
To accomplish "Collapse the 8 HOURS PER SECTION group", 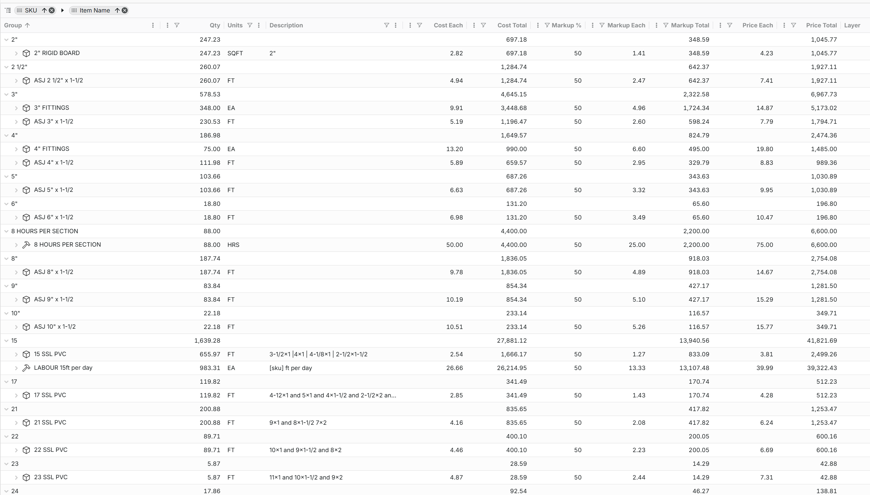I will coord(6,231).
